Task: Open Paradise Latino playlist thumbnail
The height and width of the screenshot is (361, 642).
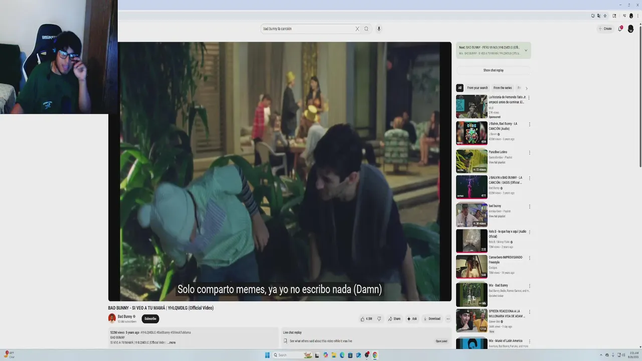Action: (471, 161)
